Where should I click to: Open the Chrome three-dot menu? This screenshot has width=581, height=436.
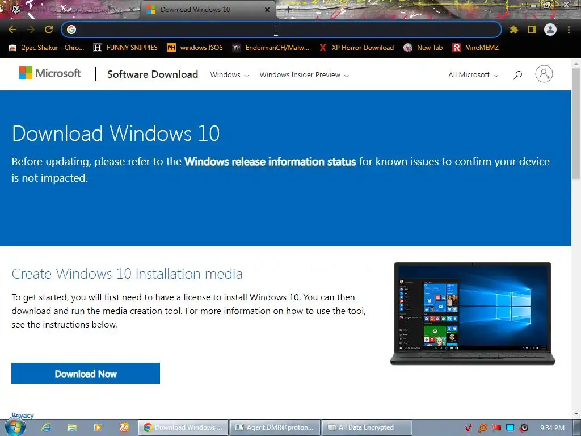click(569, 30)
